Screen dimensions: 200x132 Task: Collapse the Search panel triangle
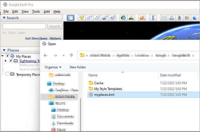4,18
